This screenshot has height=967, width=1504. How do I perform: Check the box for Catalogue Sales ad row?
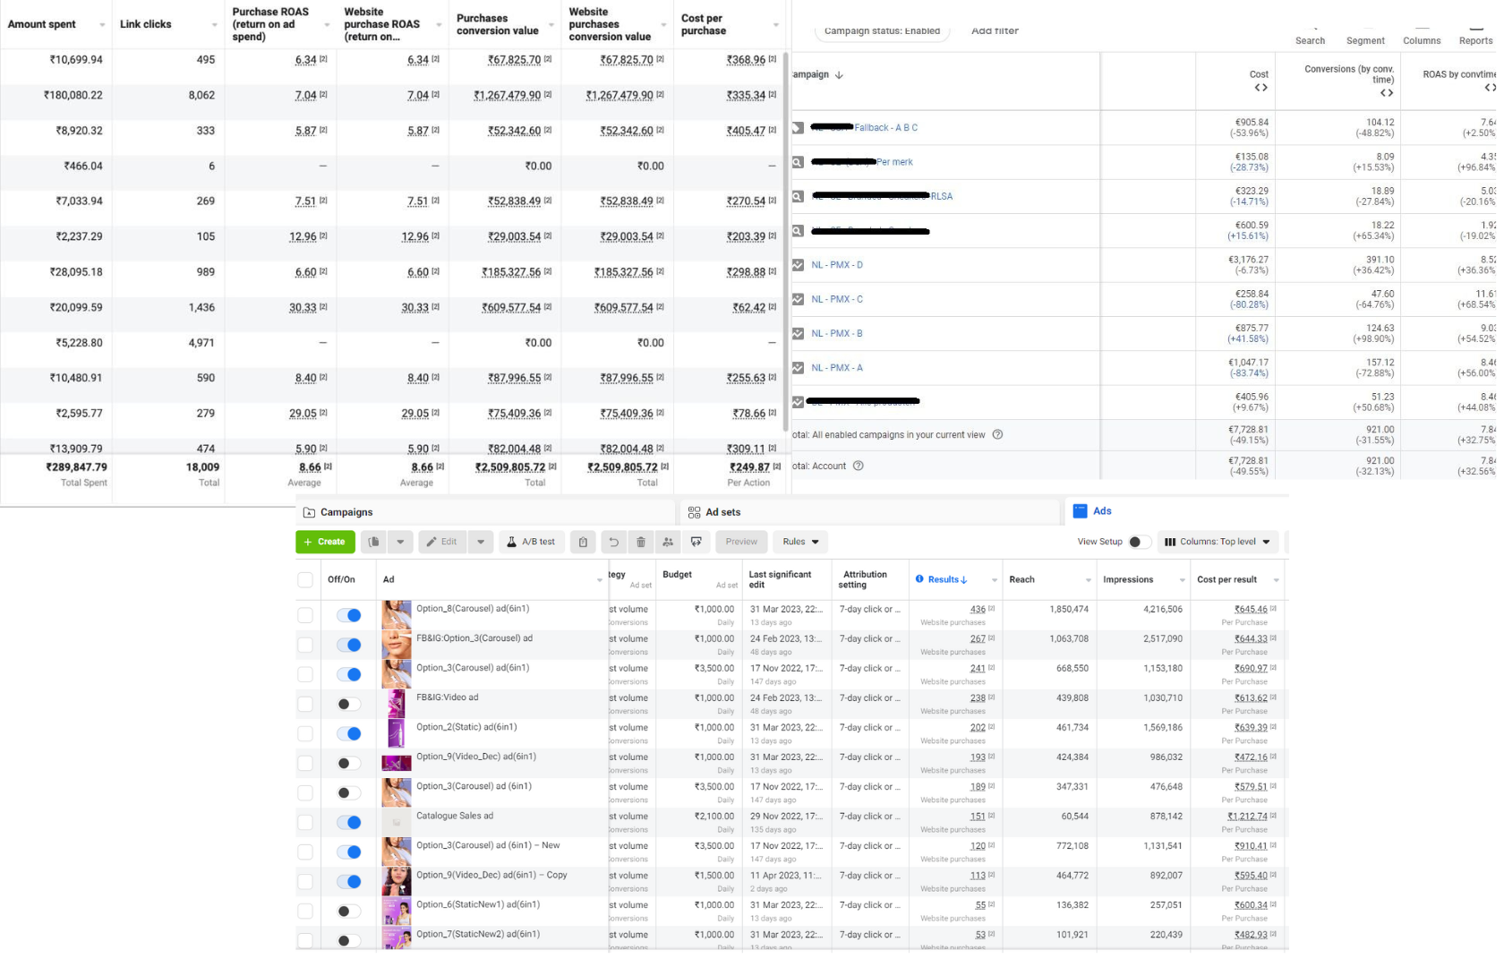click(305, 822)
